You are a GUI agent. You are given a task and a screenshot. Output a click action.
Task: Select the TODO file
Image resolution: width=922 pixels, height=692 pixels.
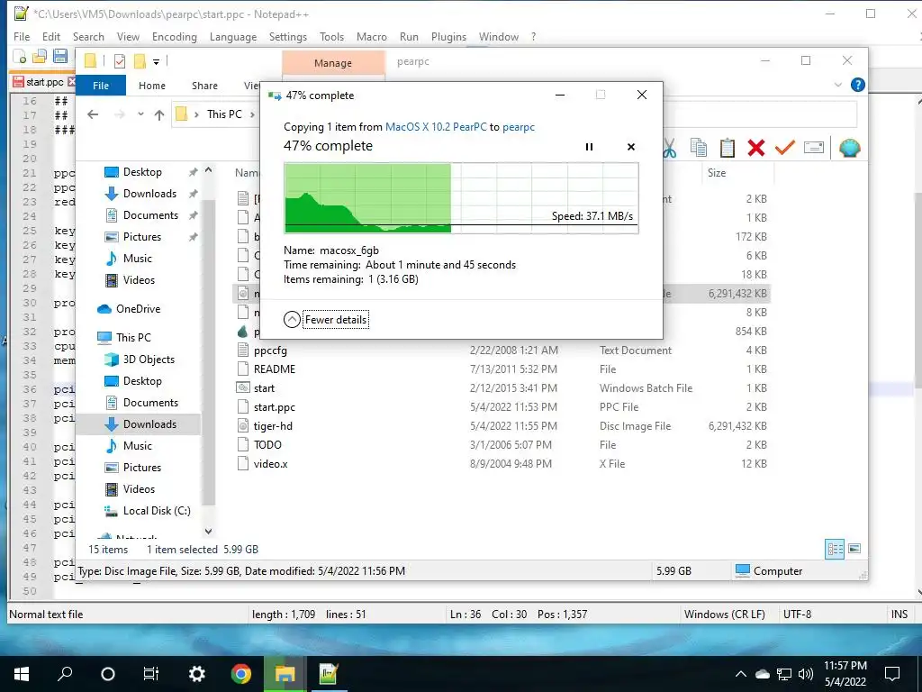[x=267, y=445]
